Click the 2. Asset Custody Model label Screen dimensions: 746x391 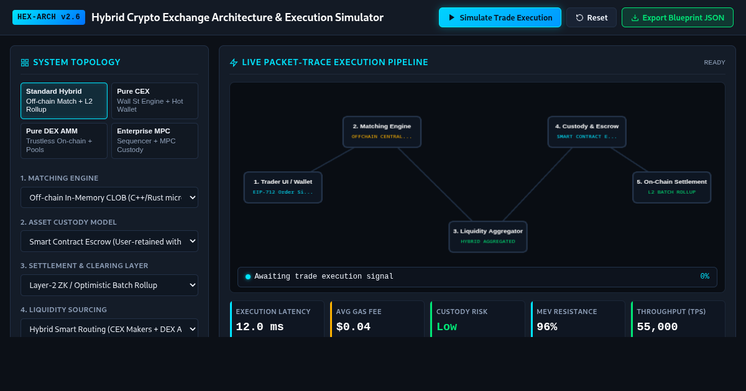pyautogui.click(x=68, y=222)
